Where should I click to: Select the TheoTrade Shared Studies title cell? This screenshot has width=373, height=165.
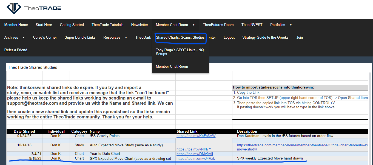(x=33, y=67)
